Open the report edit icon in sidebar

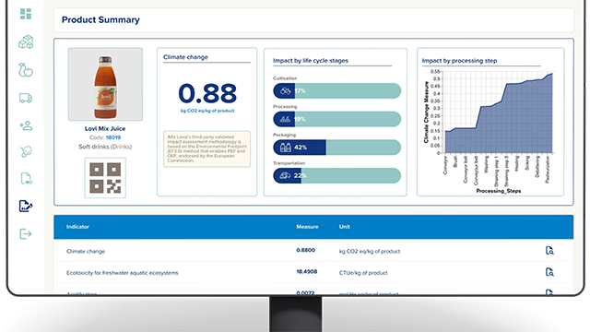(26, 206)
